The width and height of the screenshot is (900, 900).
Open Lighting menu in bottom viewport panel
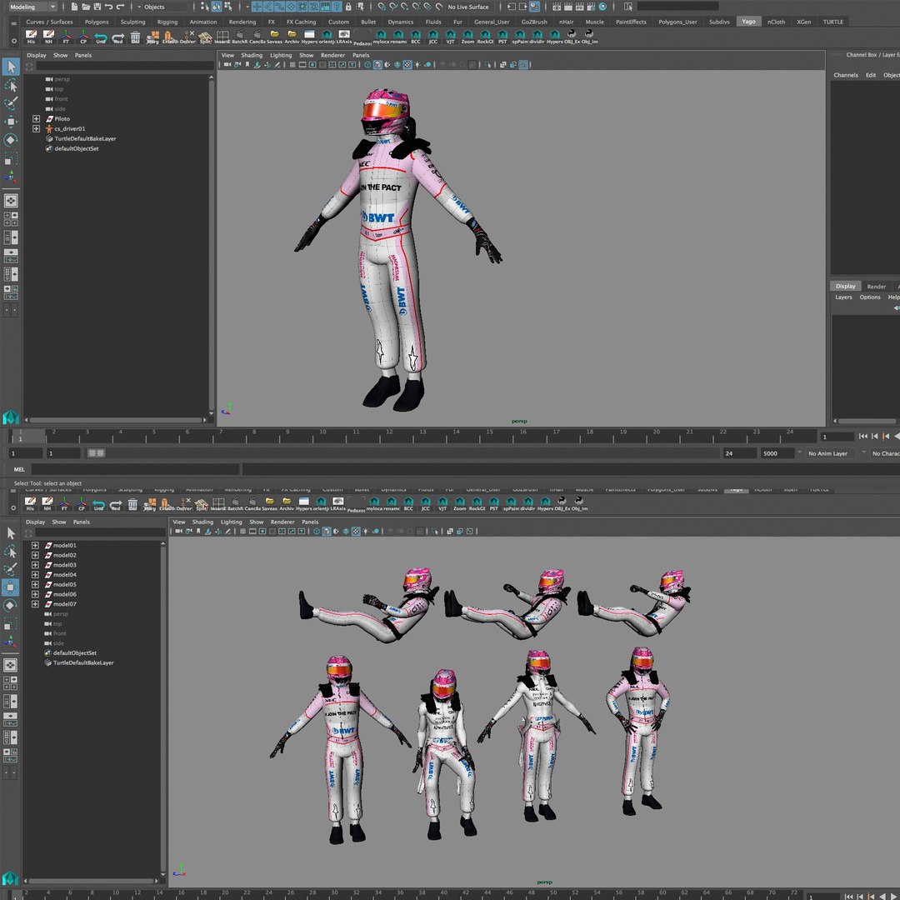[x=232, y=522]
